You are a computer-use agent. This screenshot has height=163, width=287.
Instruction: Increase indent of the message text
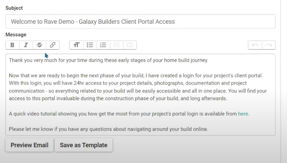click(x=130, y=45)
